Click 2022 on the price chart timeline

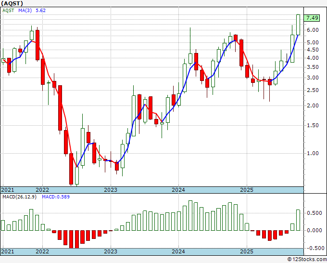coord(42,190)
